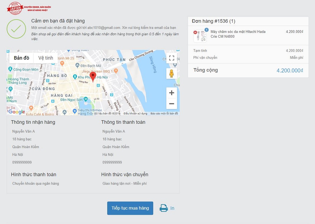Zoom in on the map
Screen dimensions: 315x224
pyautogui.click(x=172, y=93)
